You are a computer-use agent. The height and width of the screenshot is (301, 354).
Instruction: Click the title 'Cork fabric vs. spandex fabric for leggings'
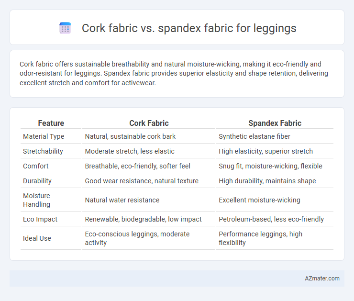point(189,28)
